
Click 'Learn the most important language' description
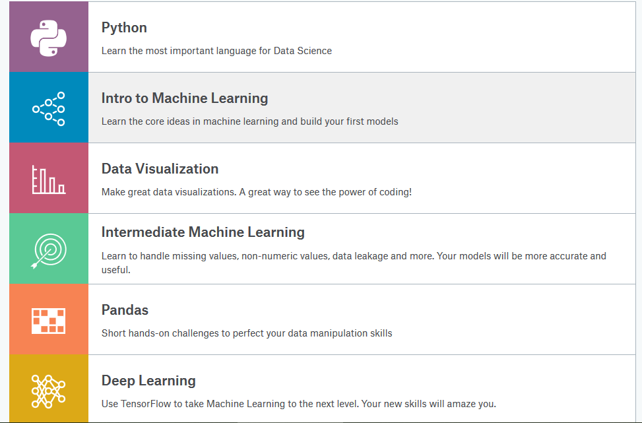216,51
